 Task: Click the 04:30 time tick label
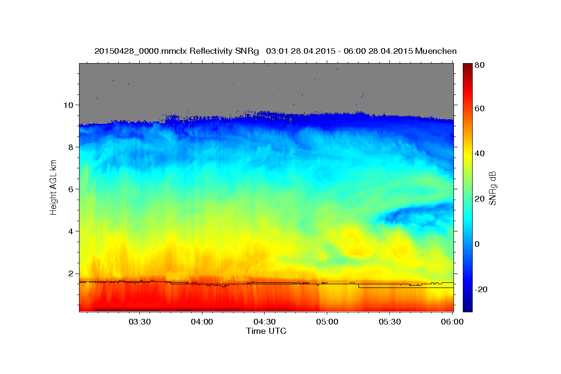tap(264, 322)
